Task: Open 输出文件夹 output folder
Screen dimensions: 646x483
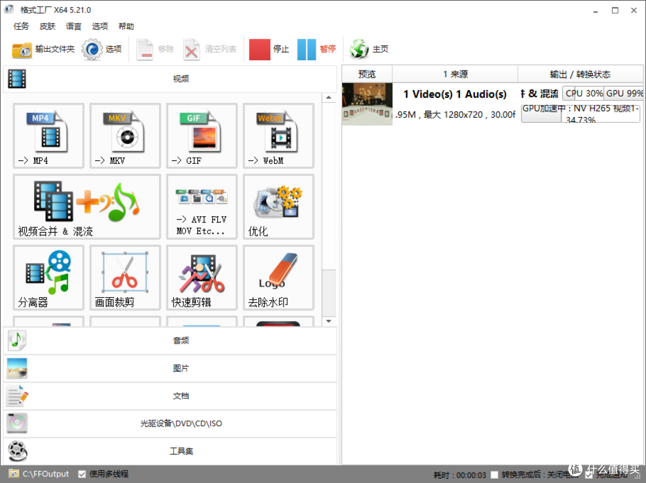Action: click(x=43, y=50)
